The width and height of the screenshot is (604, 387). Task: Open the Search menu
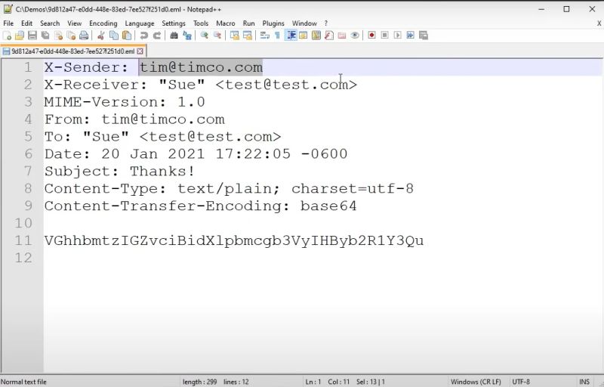[x=50, y=23]
